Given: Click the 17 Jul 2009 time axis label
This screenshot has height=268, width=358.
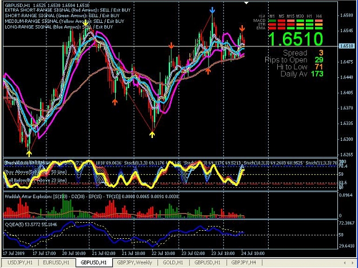Looking at the screenshot, I should (14, 253).
